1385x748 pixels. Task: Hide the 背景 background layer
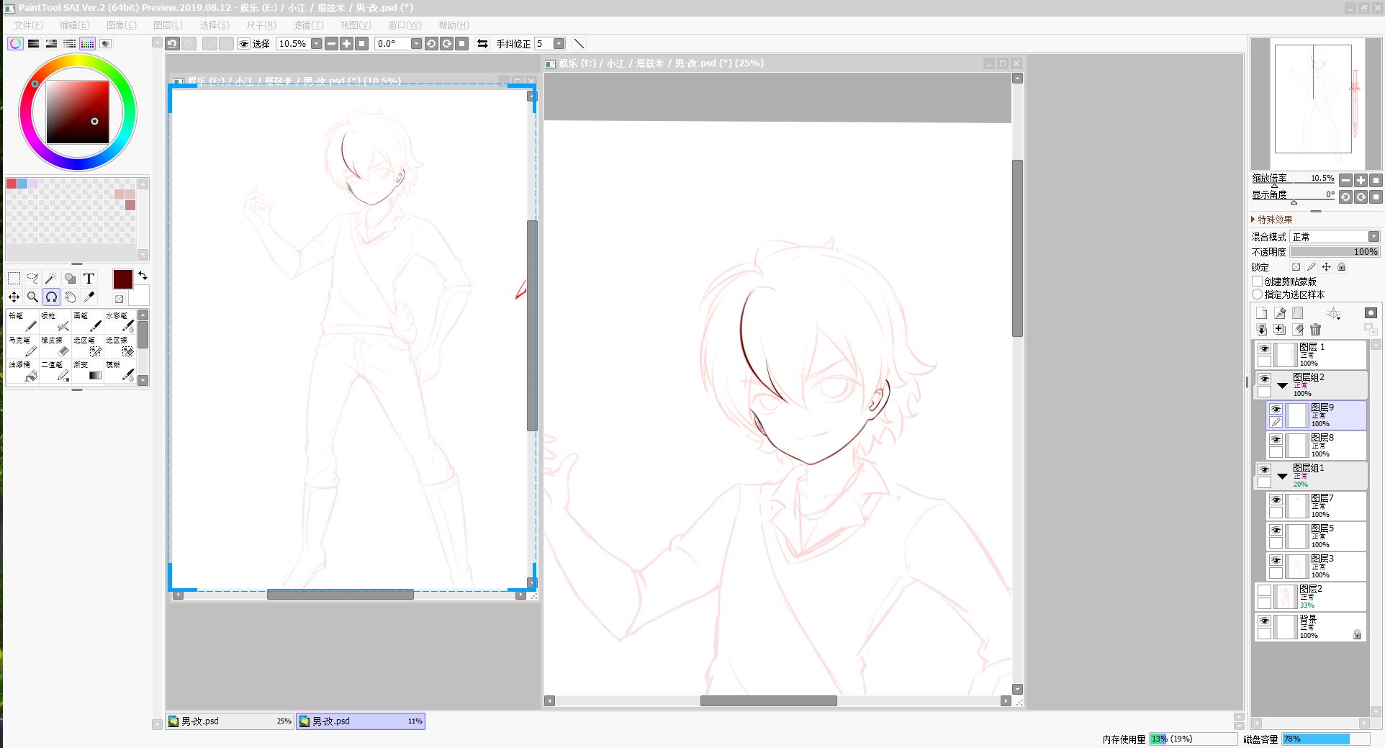[x=1264, y=621]
